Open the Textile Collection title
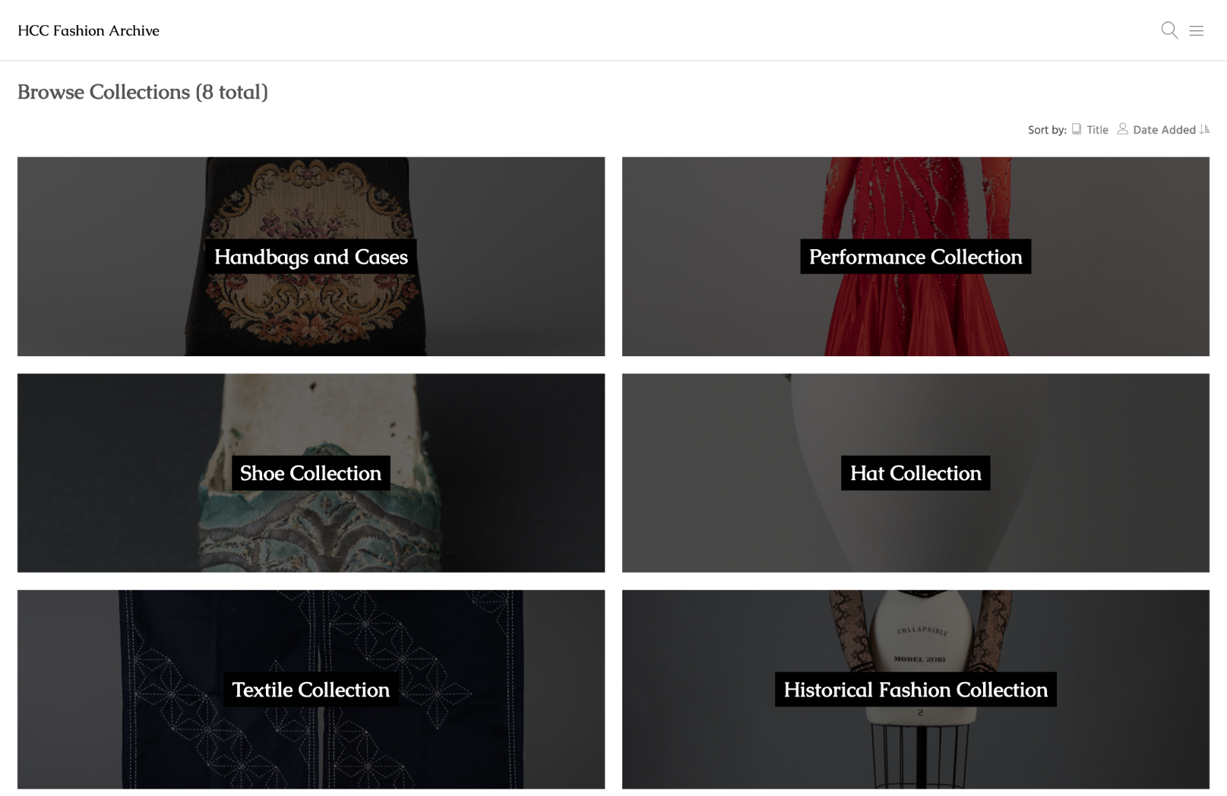Screen dimensions: 1227x796 tap(311, 690)
